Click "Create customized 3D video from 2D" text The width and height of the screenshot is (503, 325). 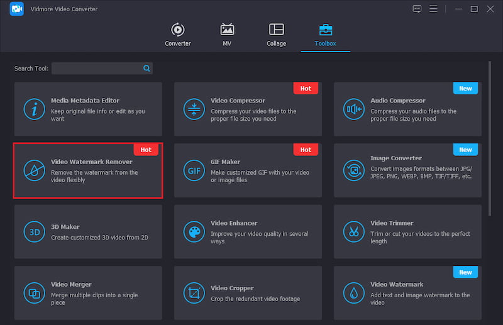point(99,238)
